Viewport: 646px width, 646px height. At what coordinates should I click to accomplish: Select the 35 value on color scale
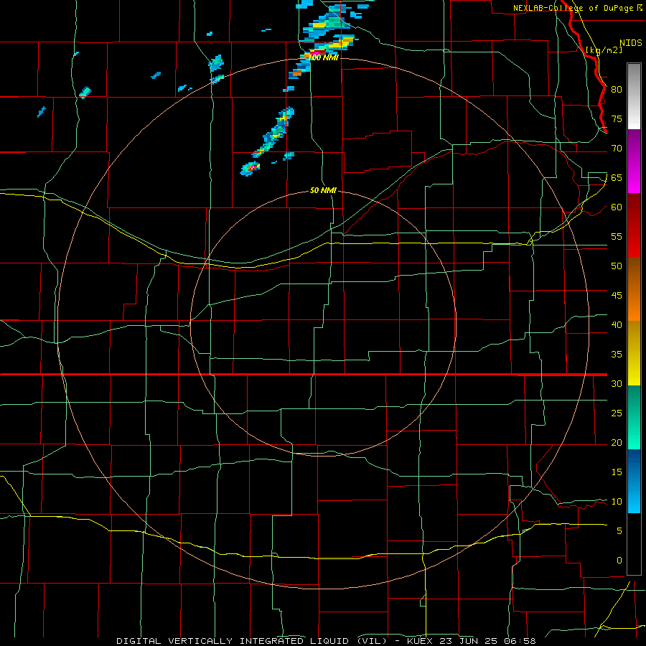click(x=617, y=355)
